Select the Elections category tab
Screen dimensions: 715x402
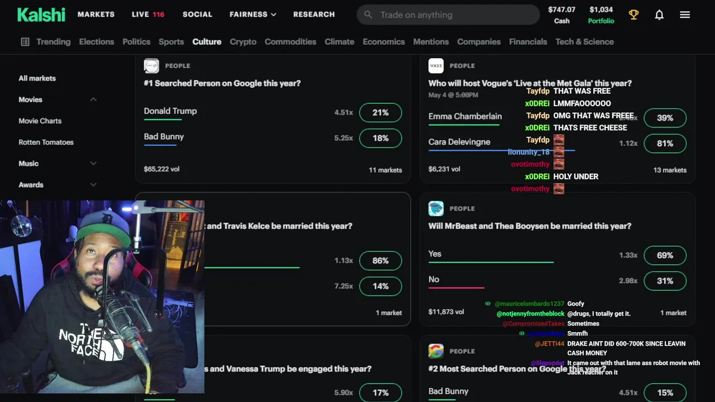(97, 42)
